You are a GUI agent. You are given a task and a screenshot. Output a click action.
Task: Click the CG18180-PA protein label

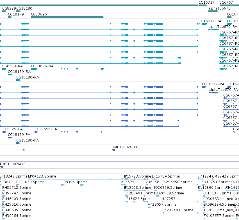pos(28,140)
